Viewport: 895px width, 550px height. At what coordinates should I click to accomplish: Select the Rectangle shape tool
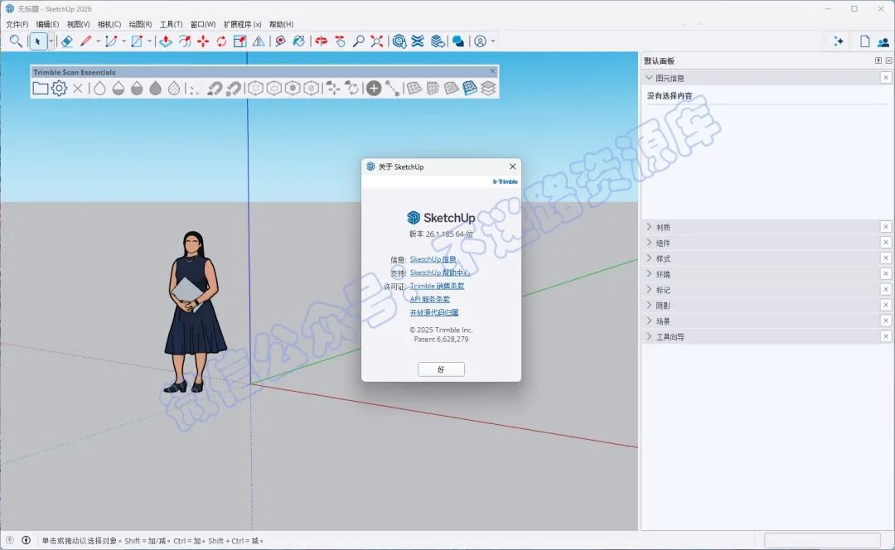pos(137,41)
